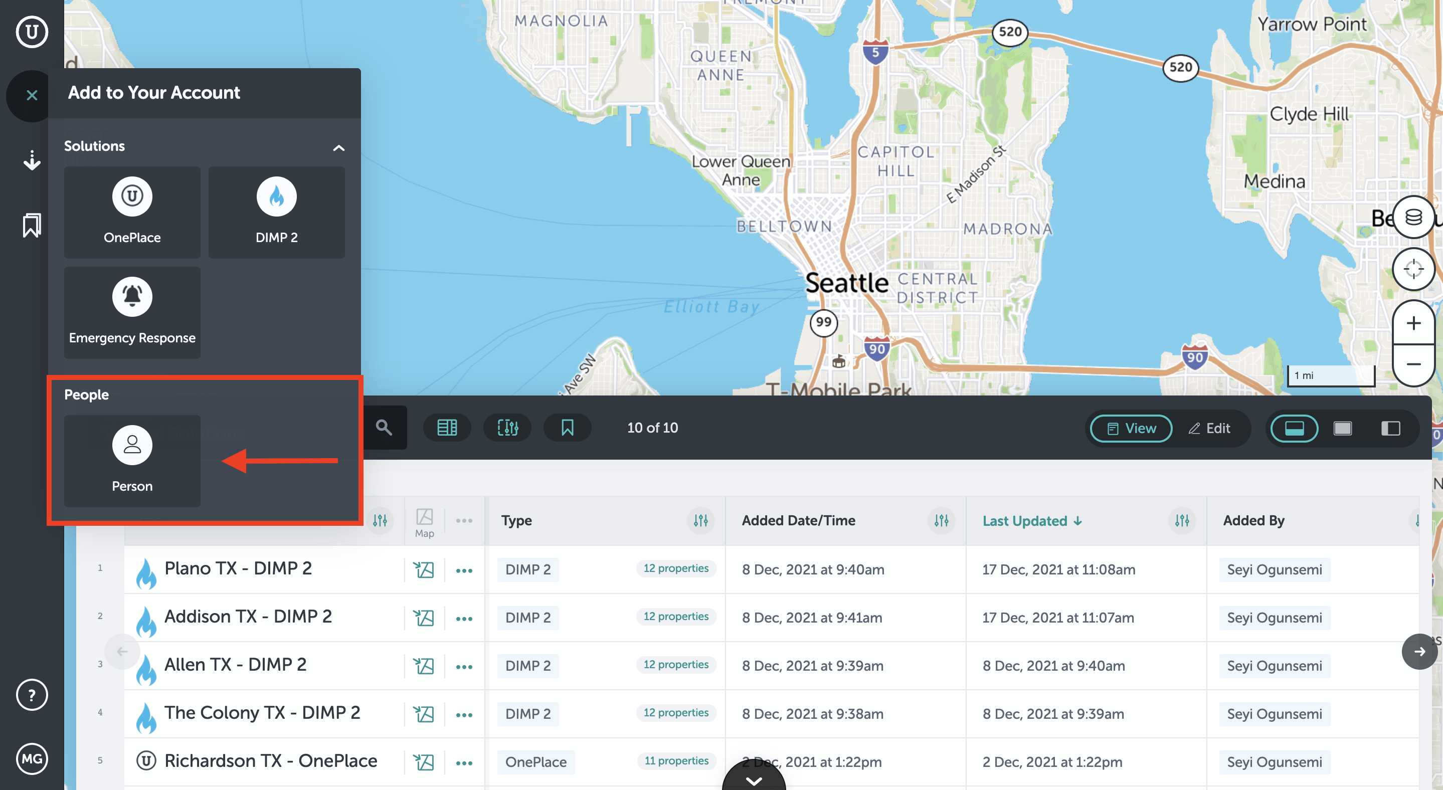
Task: Open the Type column filter options
Action: 700,521
